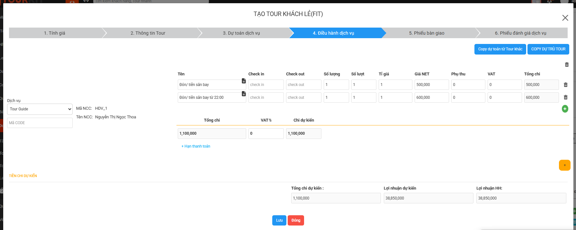The width and height of the screenshot is (576, 230).
Task: Open the note icon on second service row
Action: [x=244, y=94]
